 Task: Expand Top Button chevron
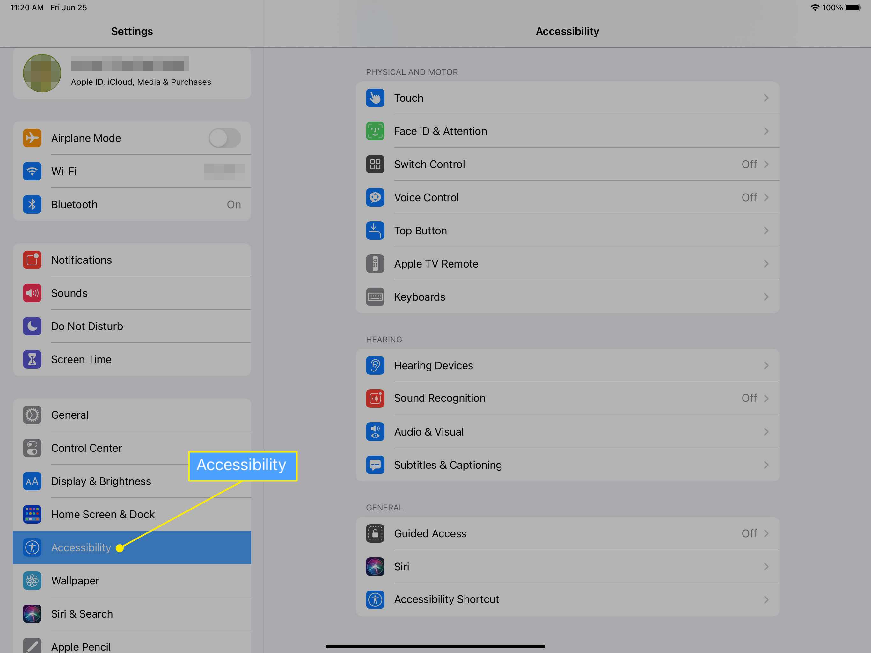tap(766, 231)
